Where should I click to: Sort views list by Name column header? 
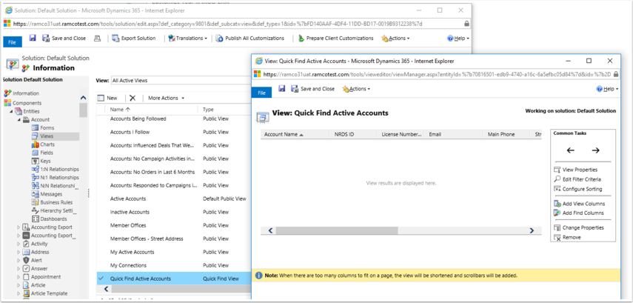[x=120, y=110]
